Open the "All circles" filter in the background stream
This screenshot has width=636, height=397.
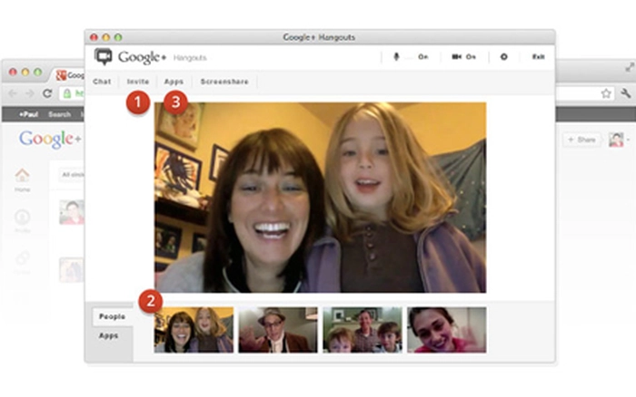72,174
